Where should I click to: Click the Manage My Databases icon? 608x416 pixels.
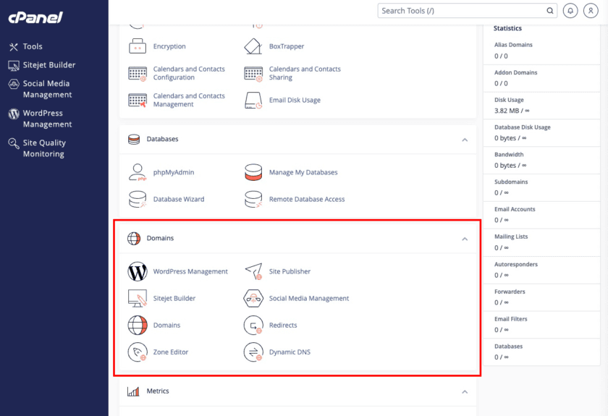[253, 172]
